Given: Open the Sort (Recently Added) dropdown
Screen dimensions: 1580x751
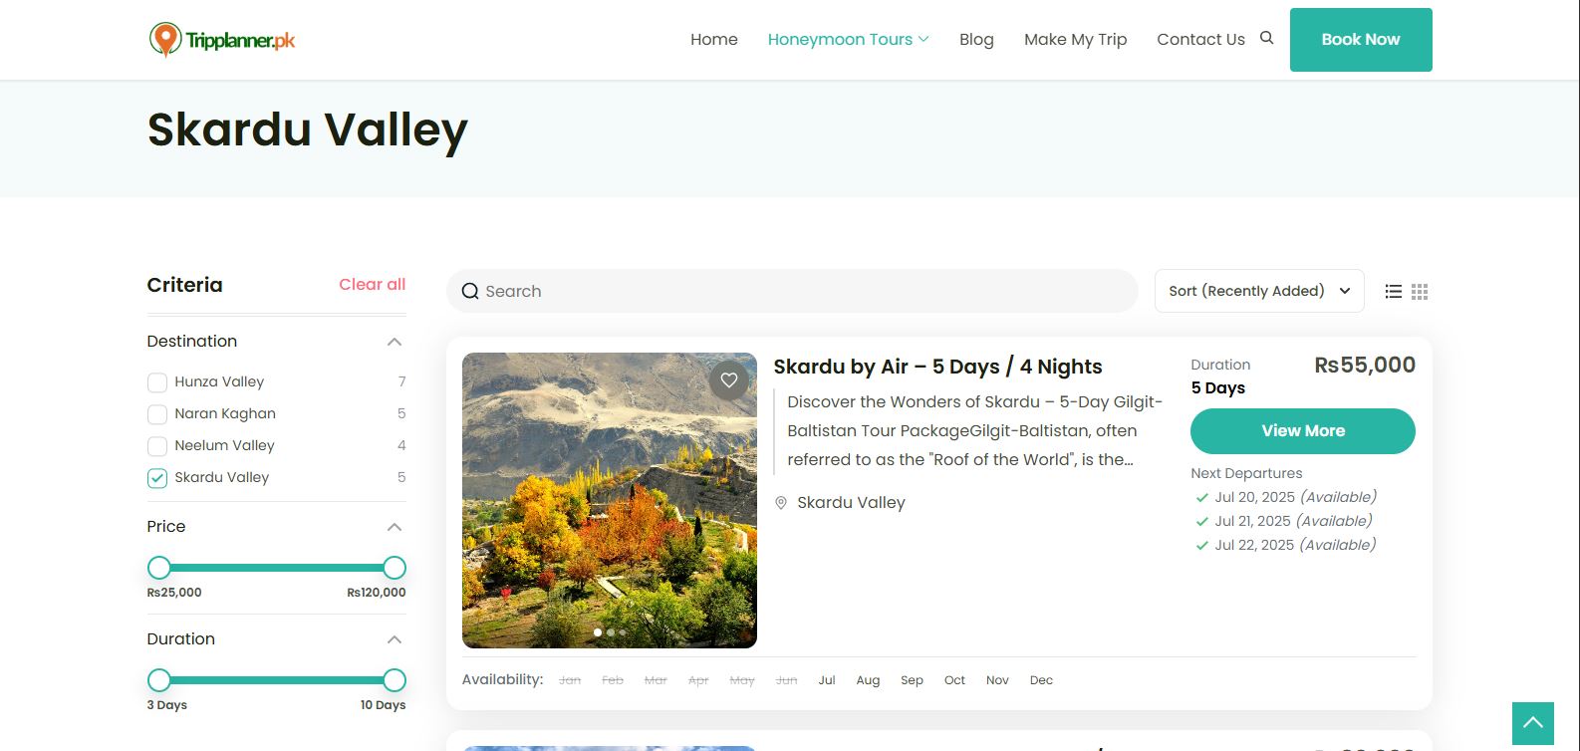Looking at the screenshot, I should point(1259,291).
